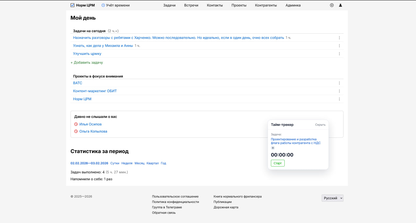The height and width of the screenshot is (223, 416).
Task: Open three-dot menu for Улучшить црмку task
Action: point(339,54)
